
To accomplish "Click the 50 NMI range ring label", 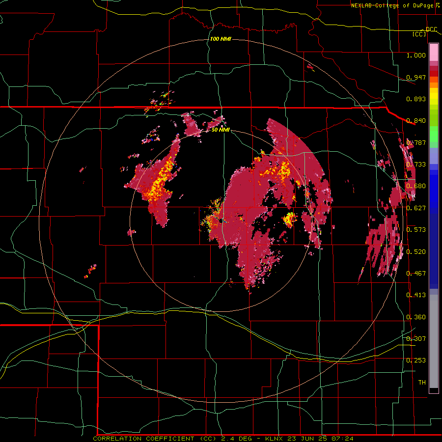I will [221, 130].
